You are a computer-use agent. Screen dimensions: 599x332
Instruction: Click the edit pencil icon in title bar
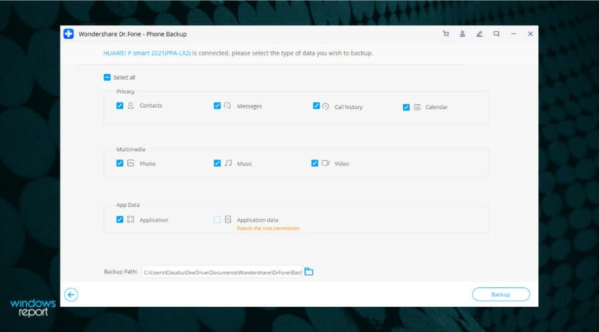click(x=479, y=34)
